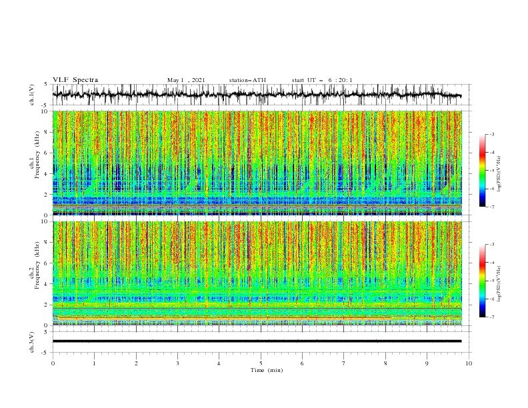Click time axis tick label "10"
This screenshot has height=408, width=528.
tap(469, 363)
